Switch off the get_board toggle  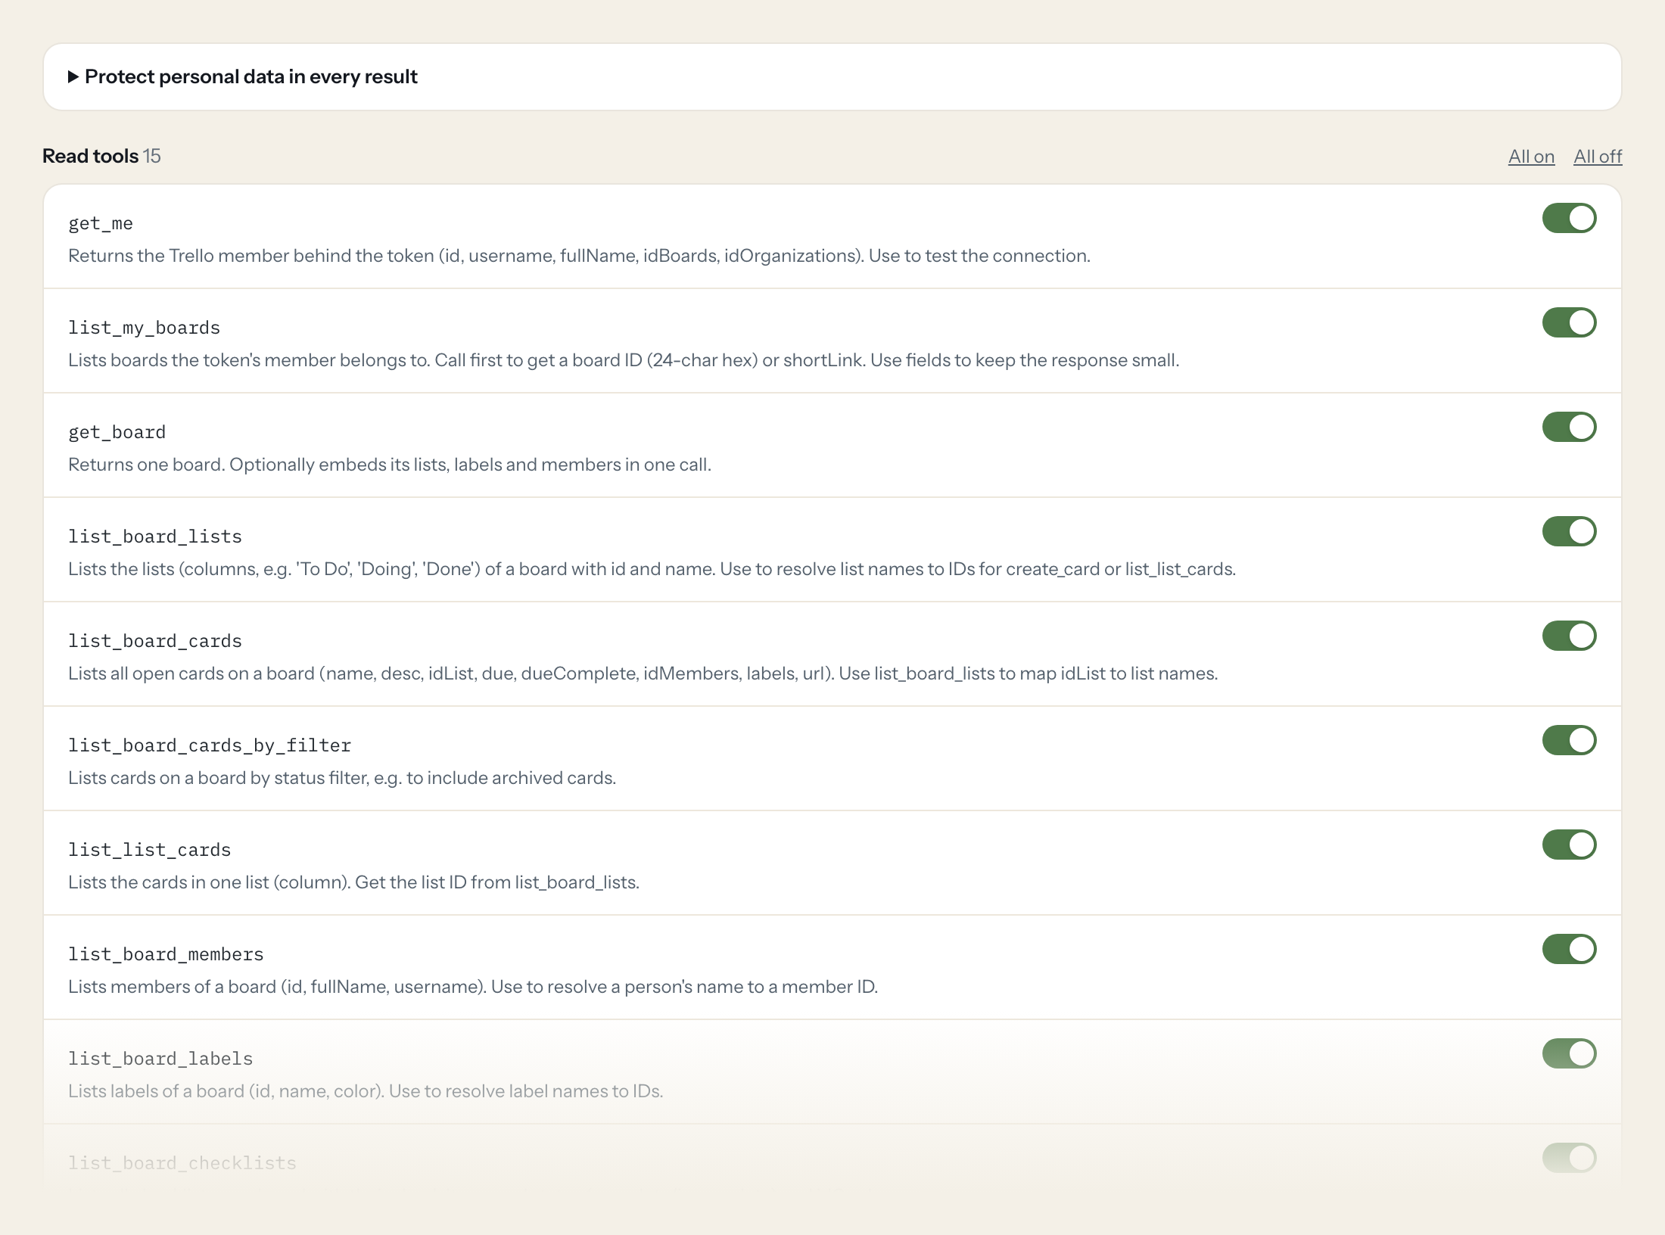tap(1570, 427)
